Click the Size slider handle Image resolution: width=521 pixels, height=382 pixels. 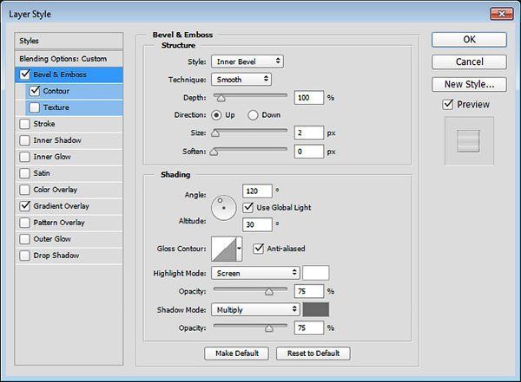click(215, 133)
